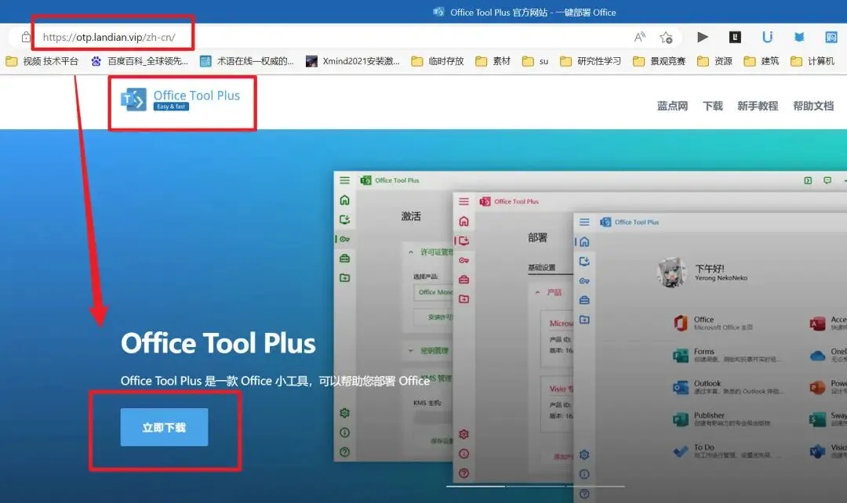This screenshot has height=503, width=847.
Task: Expand the 计算机 bookmark folder
Action: point(812,61)
